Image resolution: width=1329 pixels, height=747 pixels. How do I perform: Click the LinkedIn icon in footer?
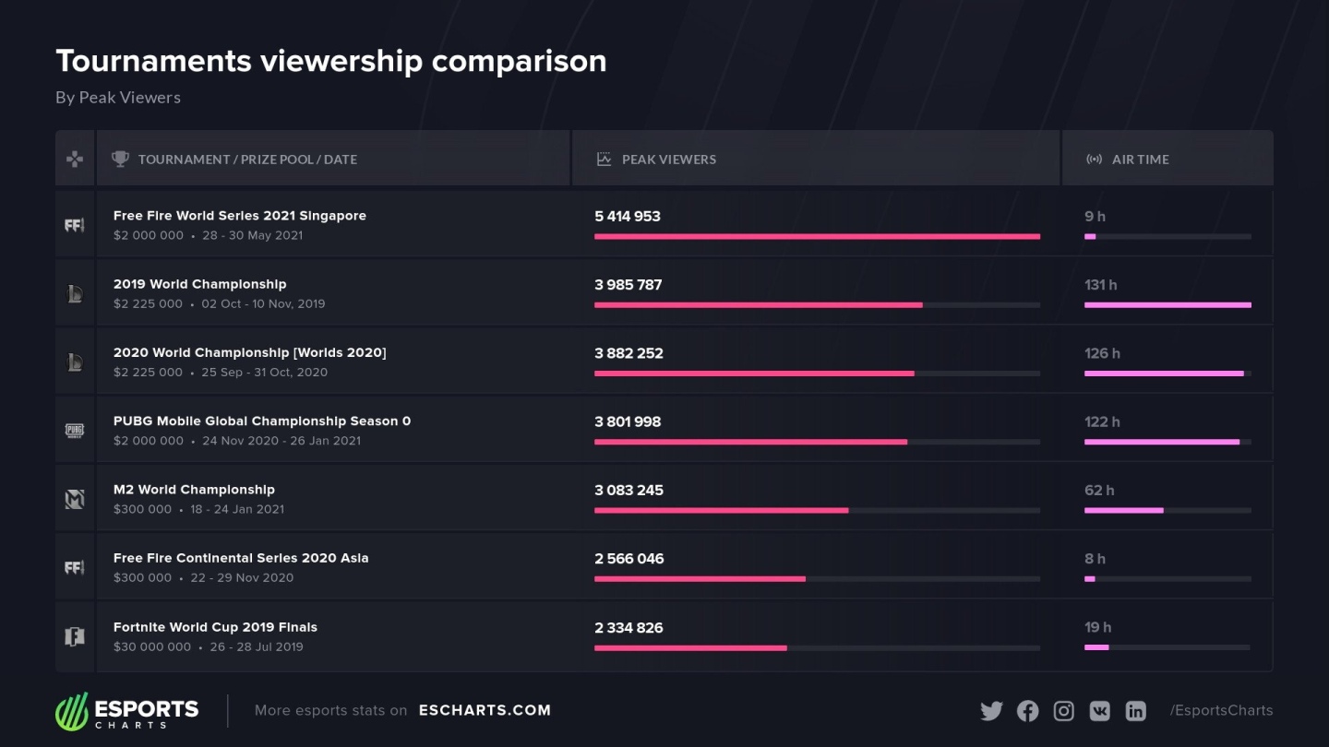1135,711
